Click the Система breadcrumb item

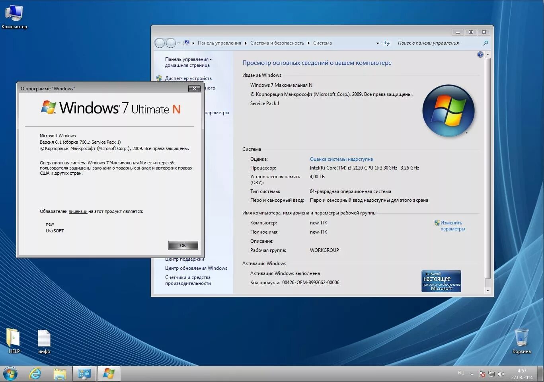tap(322, 43)
